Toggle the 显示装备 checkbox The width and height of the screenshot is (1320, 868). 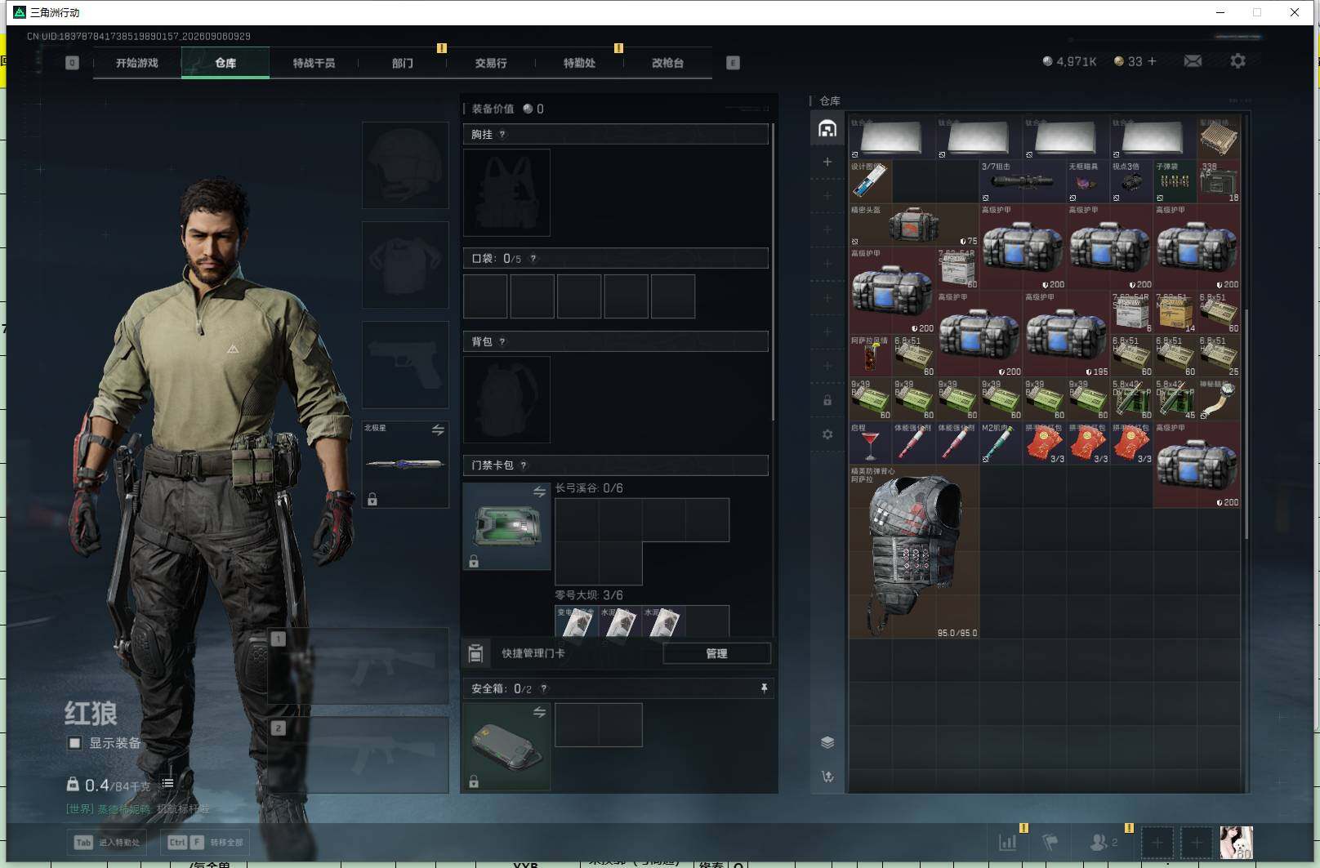[x=75, y=743]
